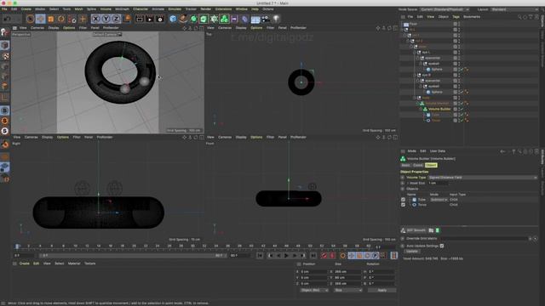
Task: Go to start of animation
Action: click(260, 256)
